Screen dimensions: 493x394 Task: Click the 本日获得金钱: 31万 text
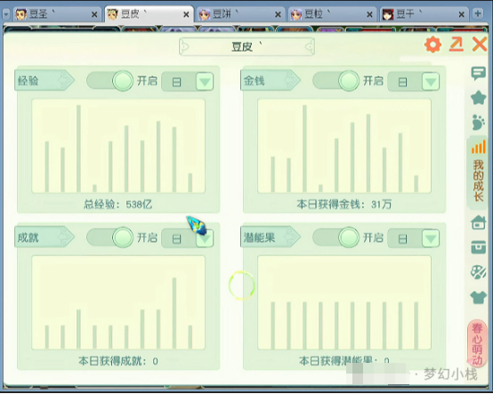[344, 205]
